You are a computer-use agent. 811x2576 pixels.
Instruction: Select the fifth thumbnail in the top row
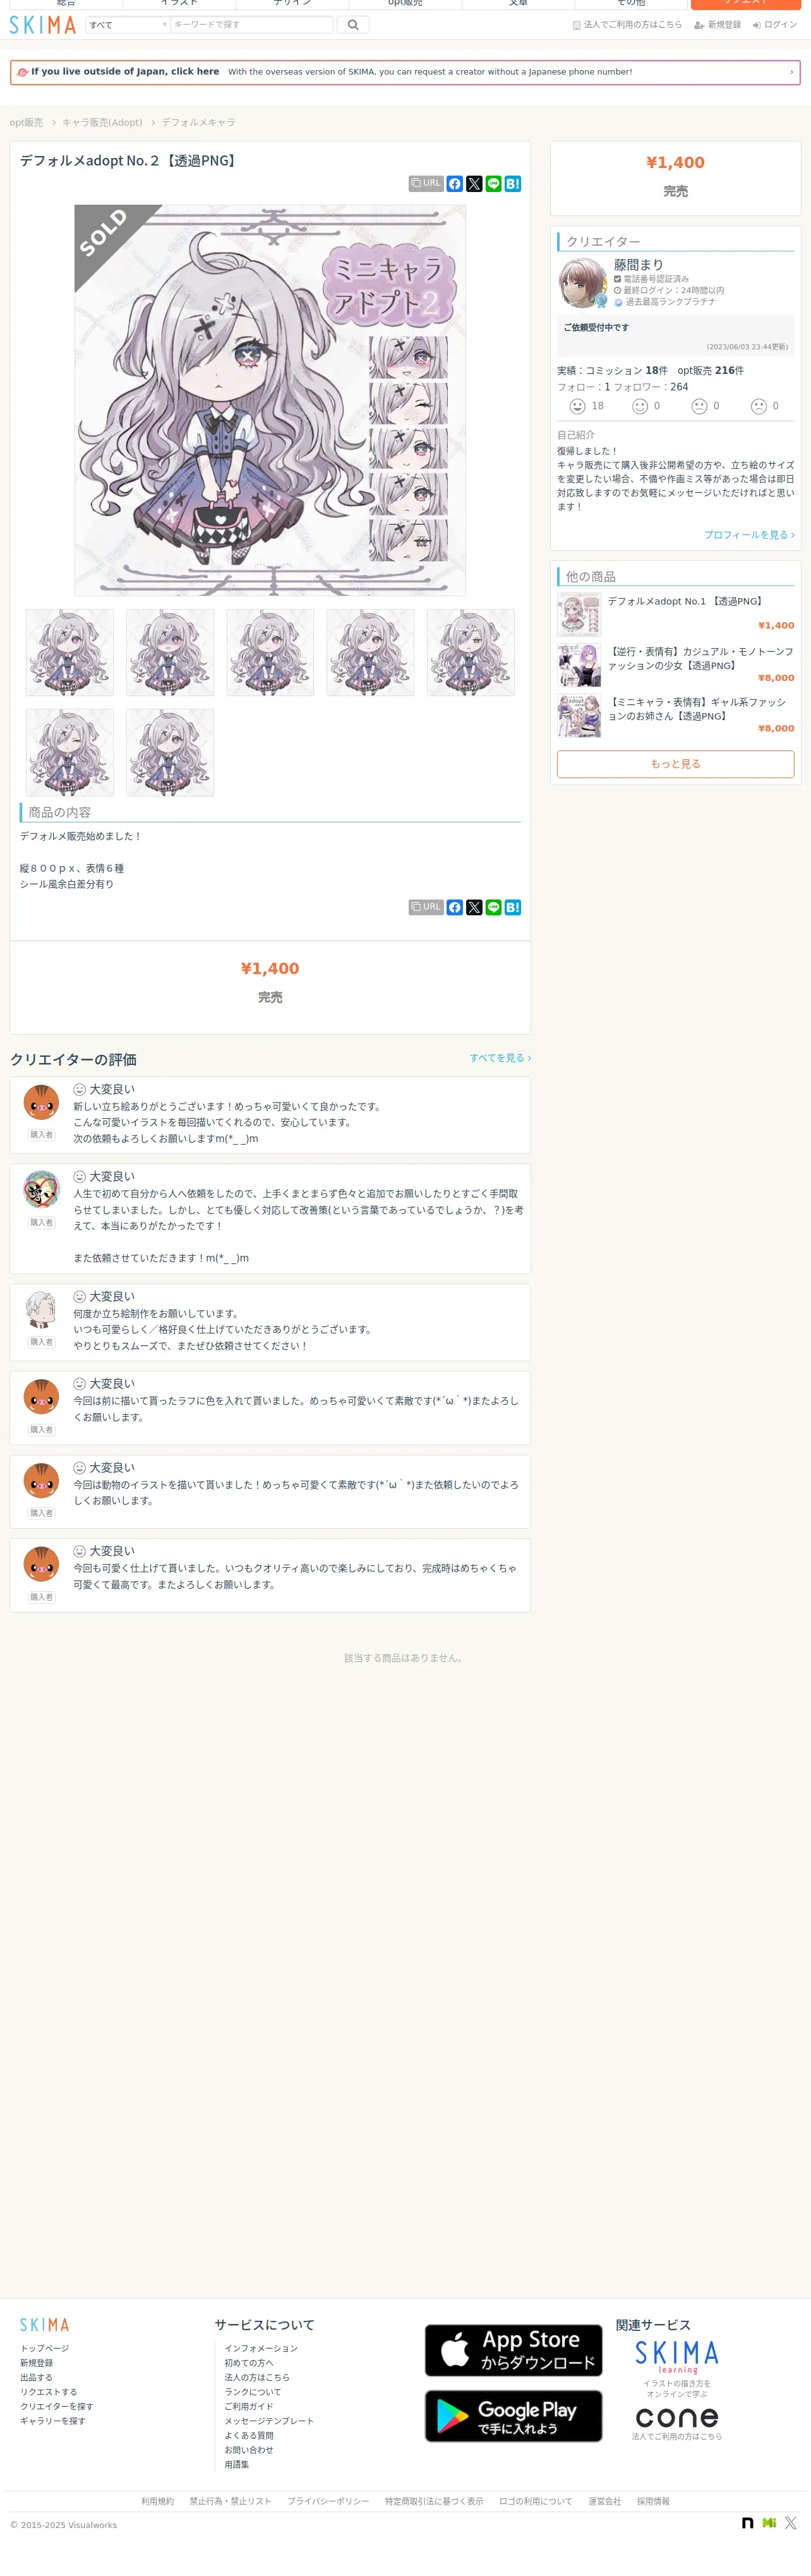471,652
